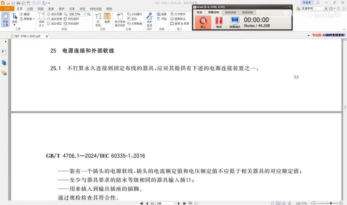Image resolution: width=347 pixels, height=205 pixels.
Task: Close the GBT 4706.1-2024.pdf document tab
Action: 47,36
